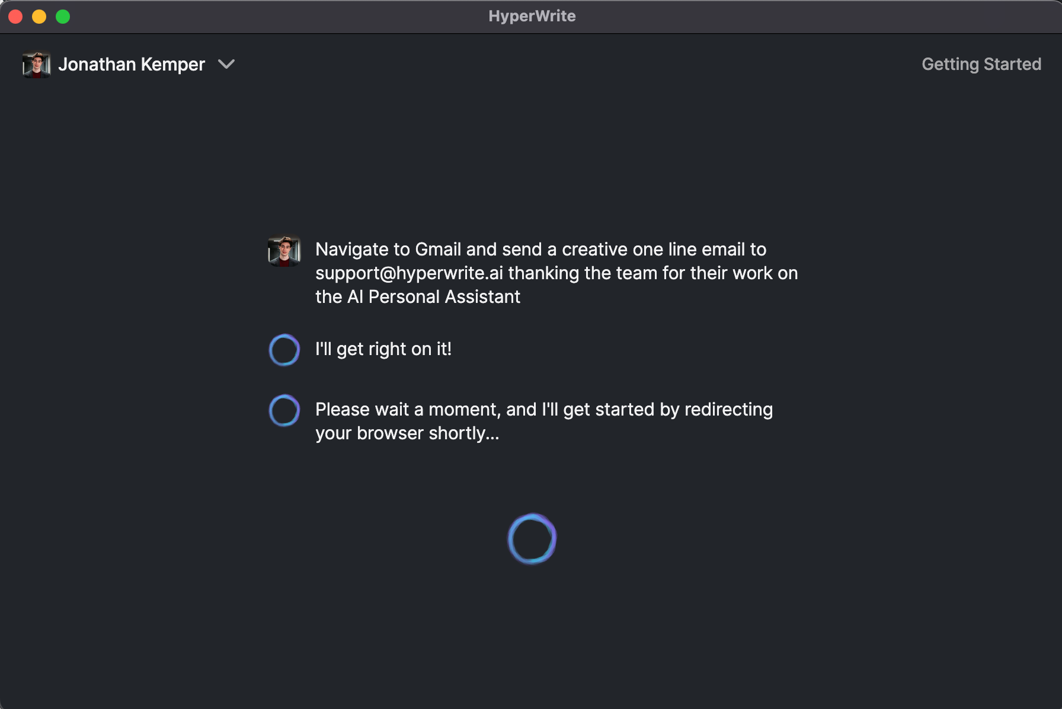
Task: Click the Jonathan Kemper account name
Action: pos(132,64)
